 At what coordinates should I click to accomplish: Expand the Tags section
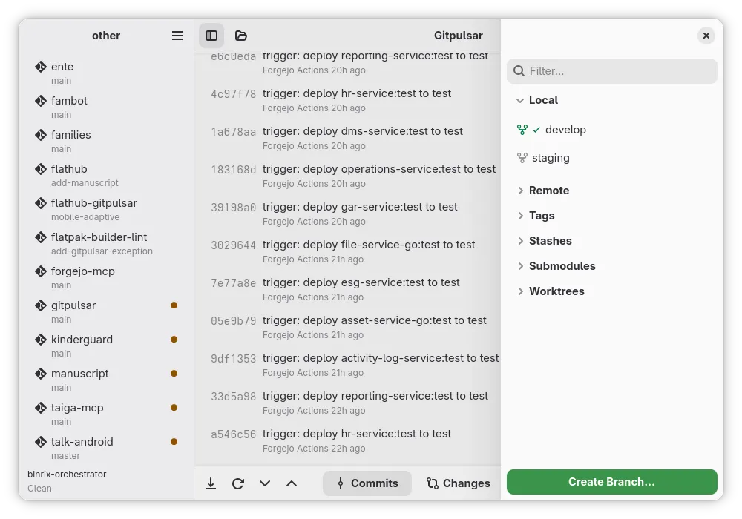point(520,216)
